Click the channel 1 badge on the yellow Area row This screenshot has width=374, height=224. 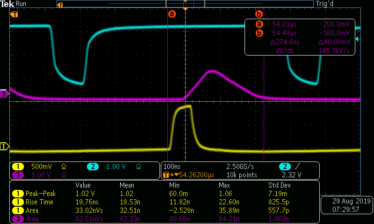click(18, 210)
